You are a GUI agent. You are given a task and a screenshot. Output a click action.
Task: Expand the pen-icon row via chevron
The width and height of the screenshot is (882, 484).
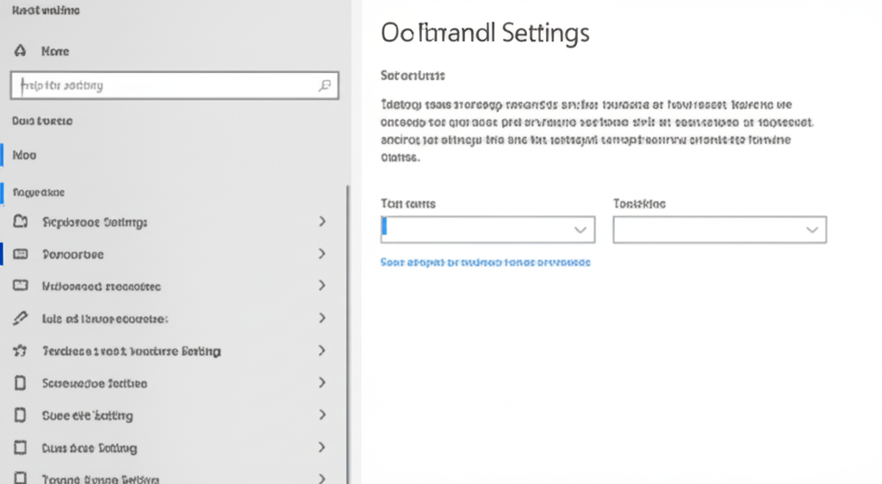[x=322, y=318]
